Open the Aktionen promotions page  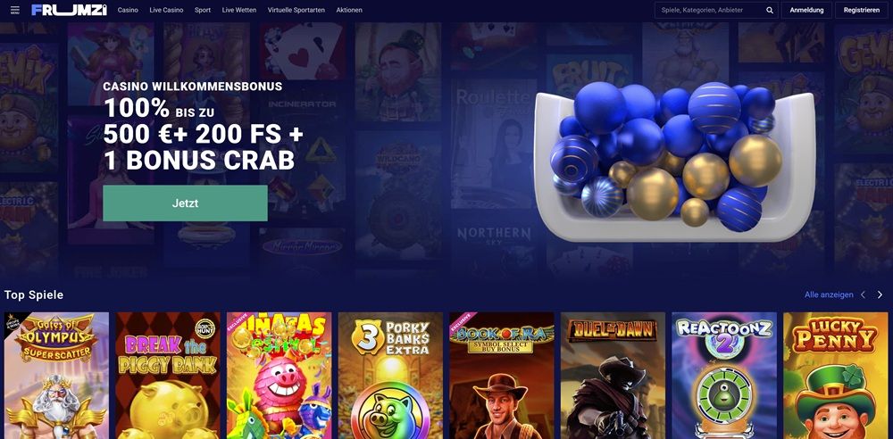point(349,10)
